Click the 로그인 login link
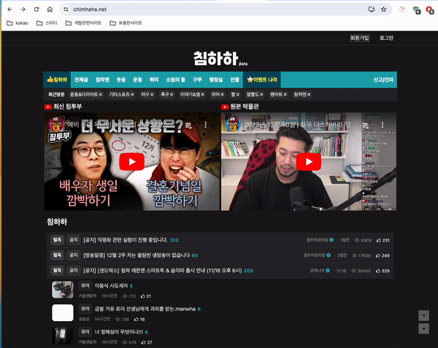 tap(386, 38)
